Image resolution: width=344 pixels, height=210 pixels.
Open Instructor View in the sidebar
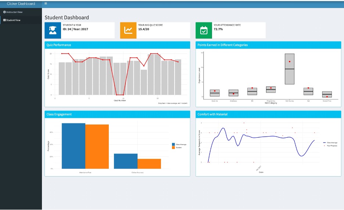[x=21, y=12]
